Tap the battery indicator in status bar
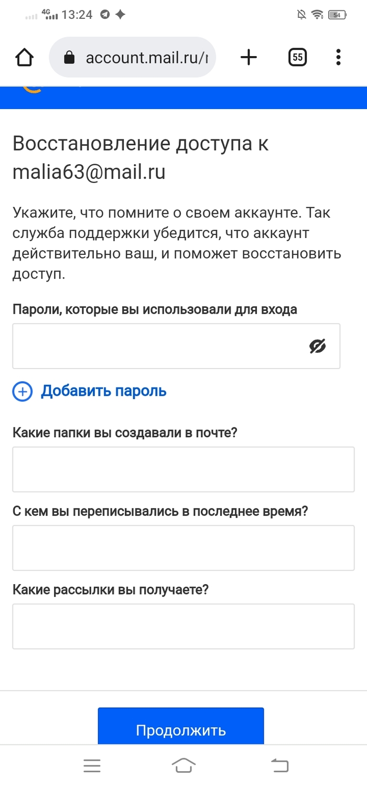 click(337, 15)
